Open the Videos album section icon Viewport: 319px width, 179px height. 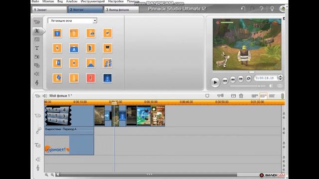pos(37,22)
